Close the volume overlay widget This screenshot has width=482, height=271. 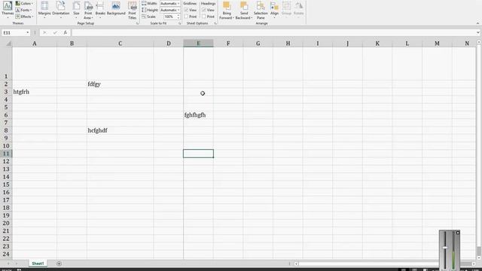[458, 233]
